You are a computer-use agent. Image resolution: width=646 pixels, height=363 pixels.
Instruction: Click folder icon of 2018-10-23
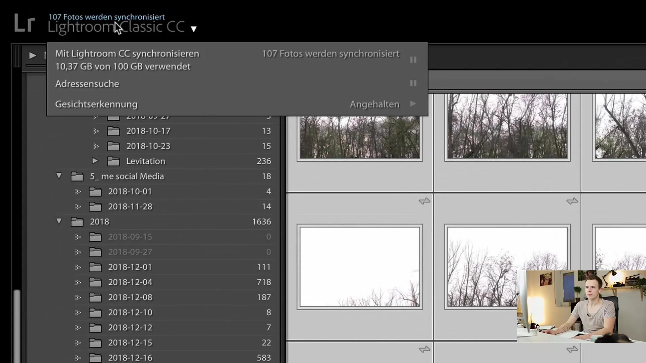tap(113, 146)
